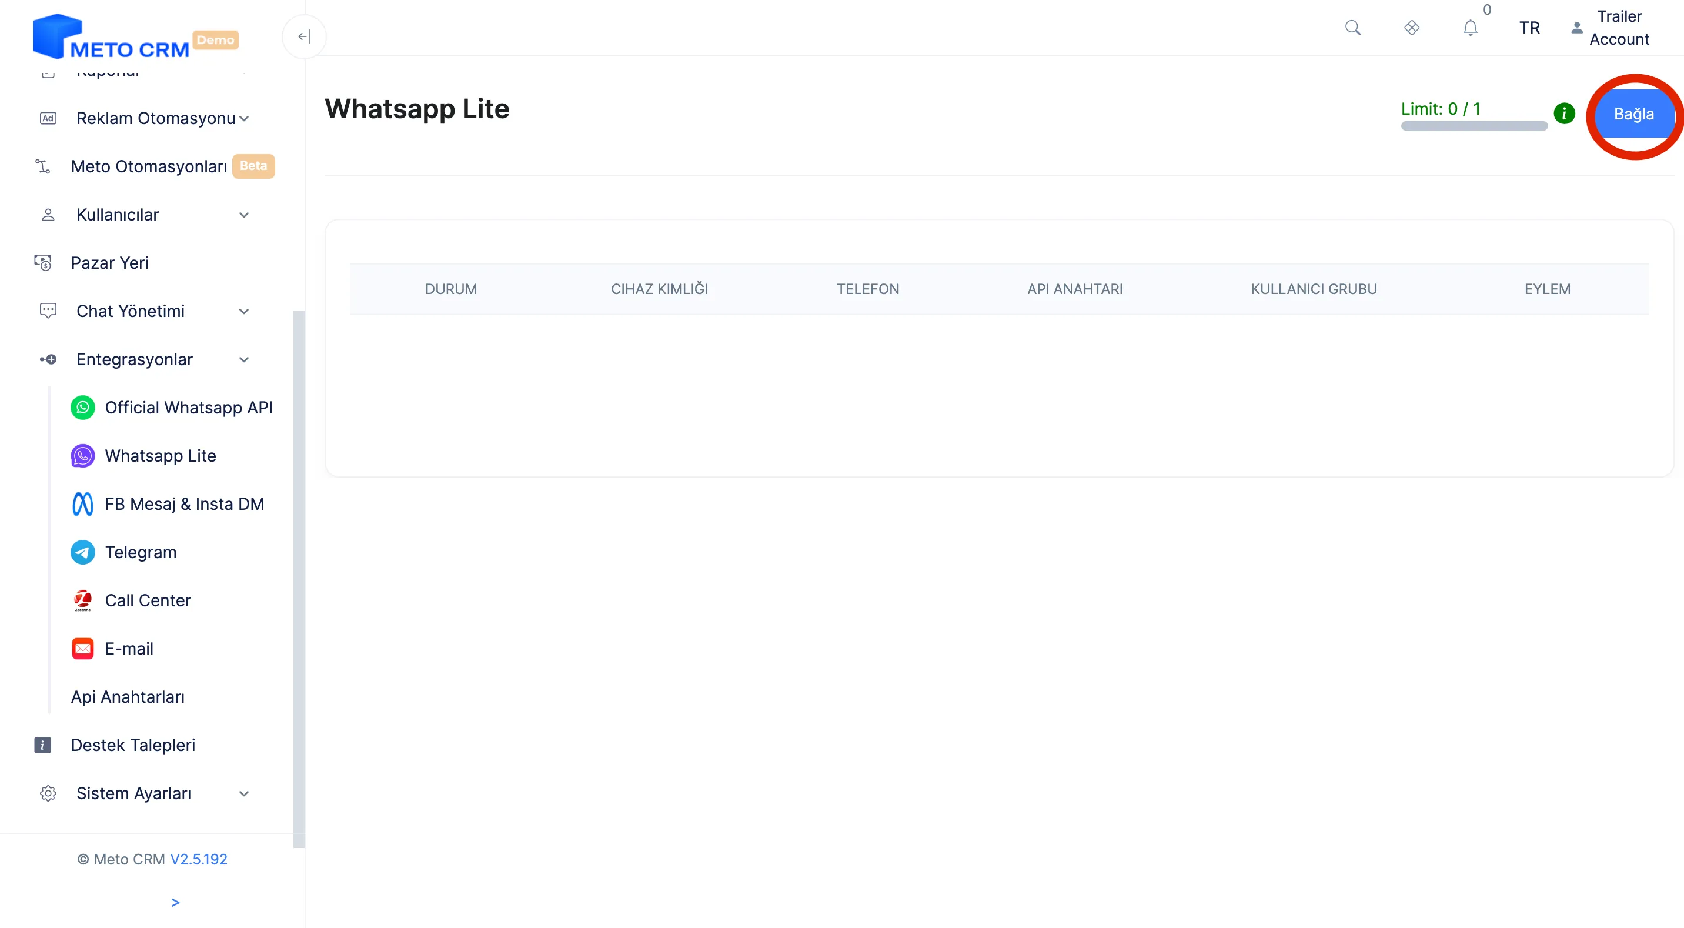Click the purple Whatsapp Lite icon
The width and height of the screenshot is (1684, 928).
click(82, 456)
